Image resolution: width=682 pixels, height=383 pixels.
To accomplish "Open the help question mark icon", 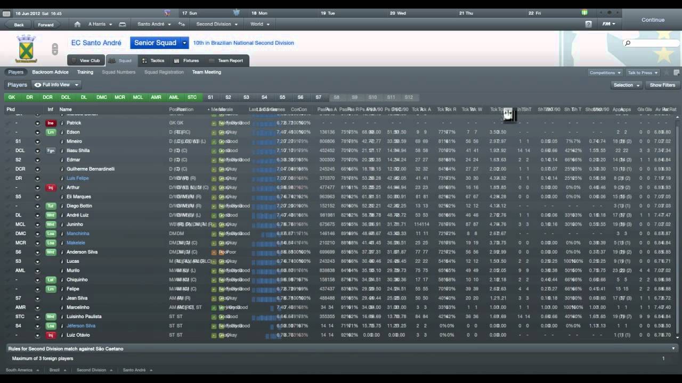I will (588, 24).
